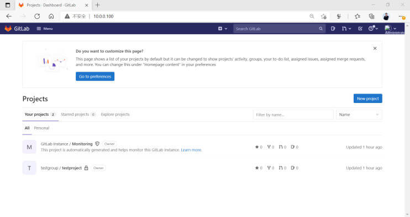The height and width of the screenshot is (217, 410).
Task: Open the create new plus dropdown
Action: (x=223, y=29)
